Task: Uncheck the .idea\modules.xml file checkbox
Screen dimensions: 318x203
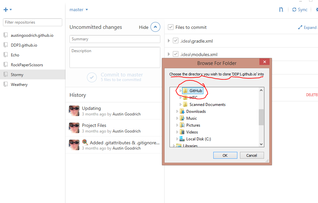Action: point(175,54)
